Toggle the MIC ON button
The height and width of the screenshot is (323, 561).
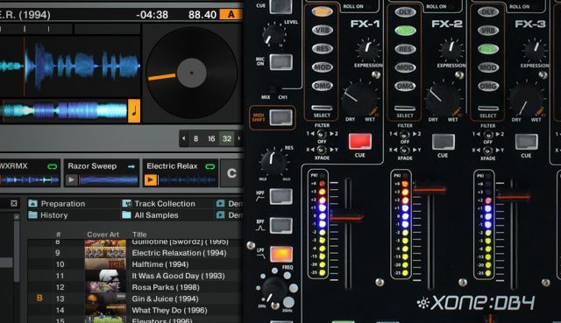tap(280, 62)
